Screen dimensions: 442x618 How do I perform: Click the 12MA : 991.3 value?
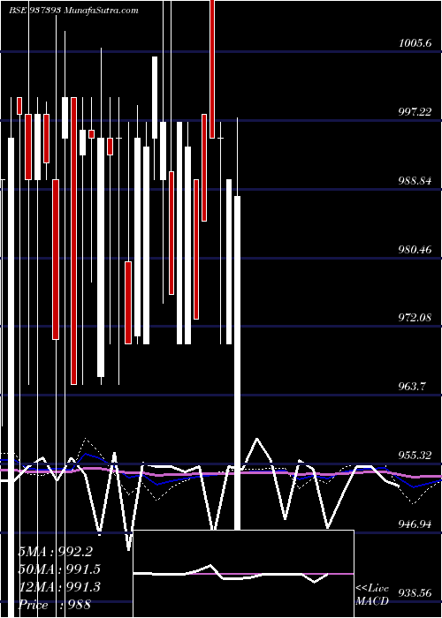[x=59, y=587]
